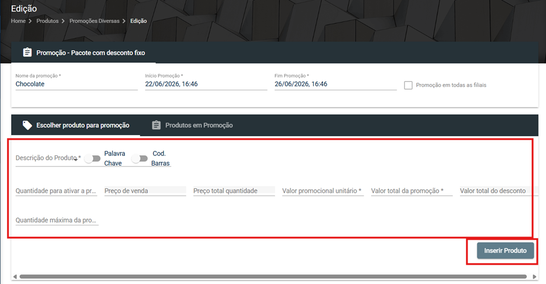Viewport: 546px width, 284px height.
Task: Enable the Cod. Barras switch
Action: pyautogui.click(x=139, y=158)
